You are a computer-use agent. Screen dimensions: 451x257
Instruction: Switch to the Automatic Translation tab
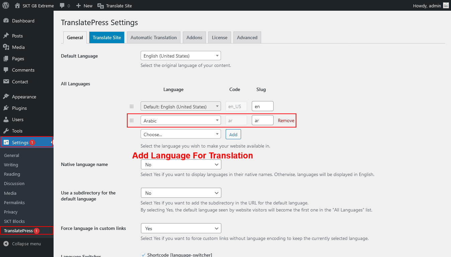[x=154, y=37]
